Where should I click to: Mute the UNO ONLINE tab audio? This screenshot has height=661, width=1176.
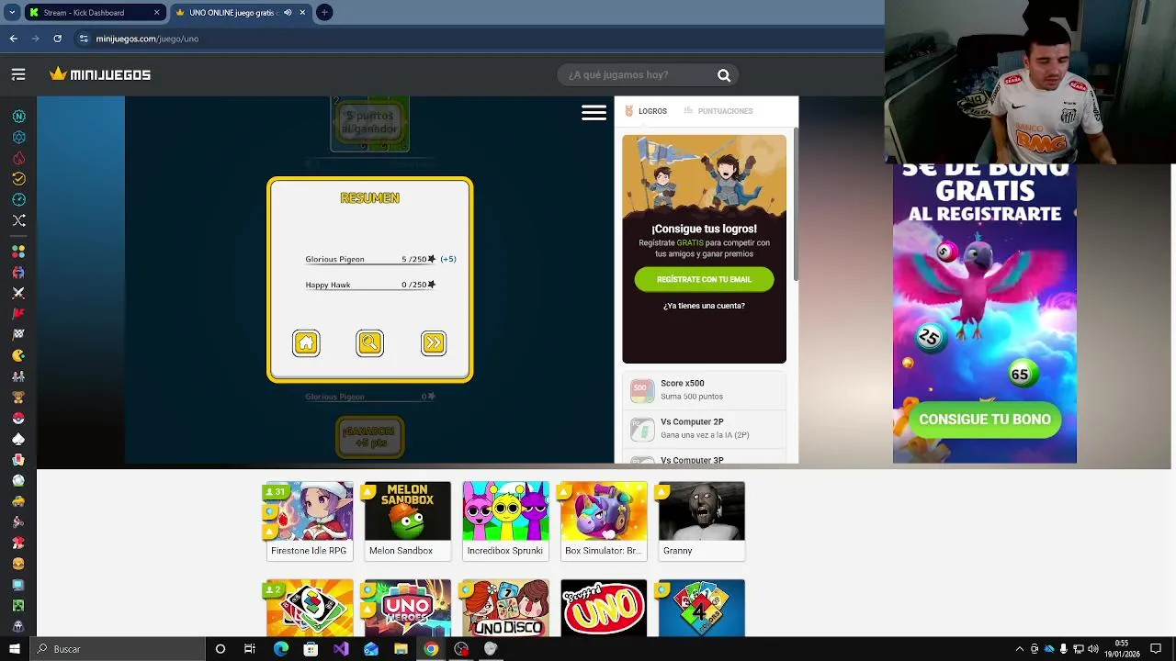tap(288, 13)
